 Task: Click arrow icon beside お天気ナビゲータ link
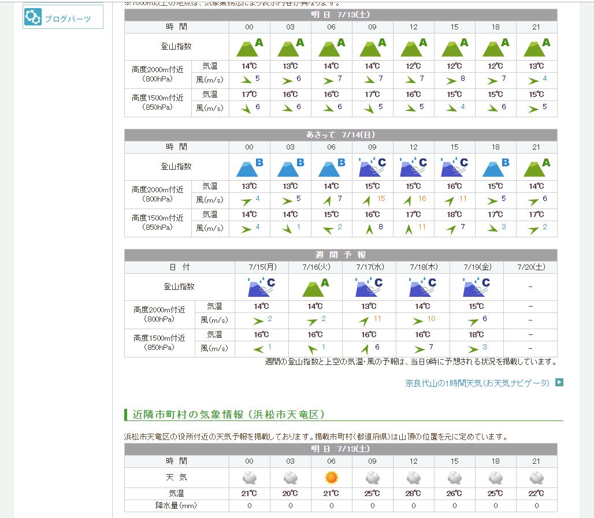point(559,382)
